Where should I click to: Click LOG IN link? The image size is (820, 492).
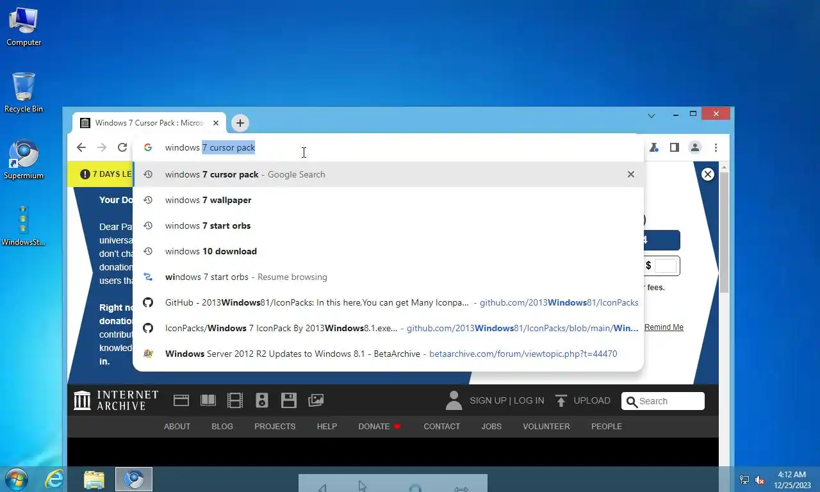click(x=529, y=400)
